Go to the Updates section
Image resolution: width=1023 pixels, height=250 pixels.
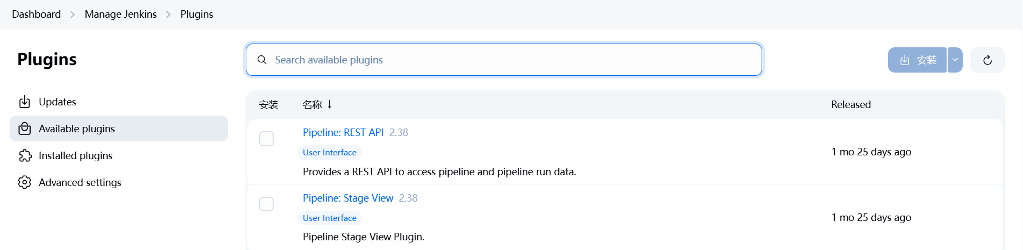(x=57, y=102)
